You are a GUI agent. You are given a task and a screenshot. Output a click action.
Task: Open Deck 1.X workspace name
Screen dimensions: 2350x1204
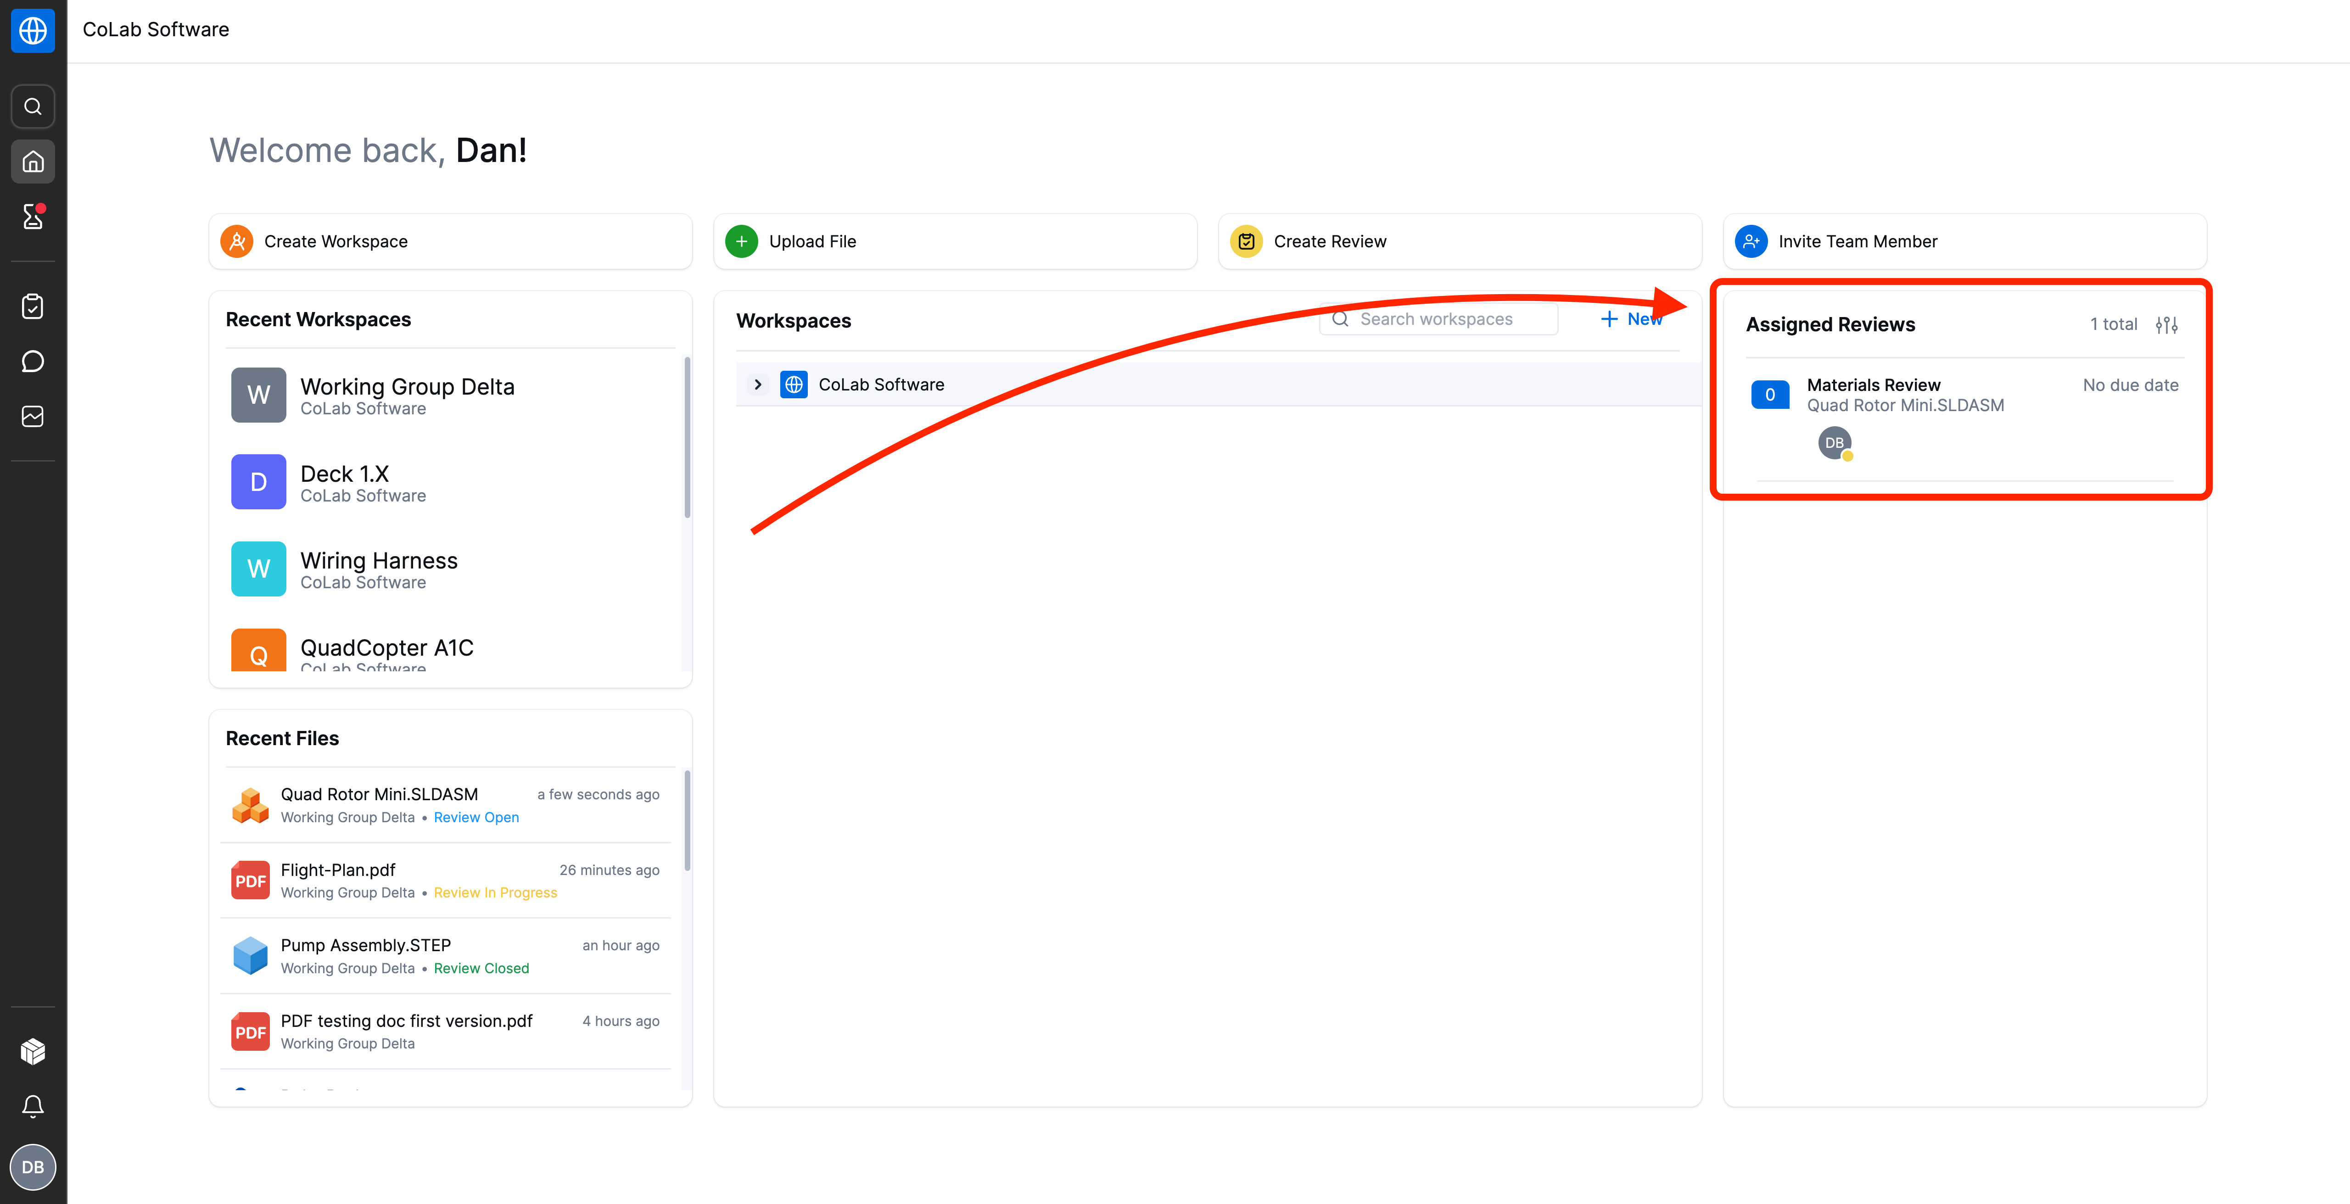click(345, 474)
